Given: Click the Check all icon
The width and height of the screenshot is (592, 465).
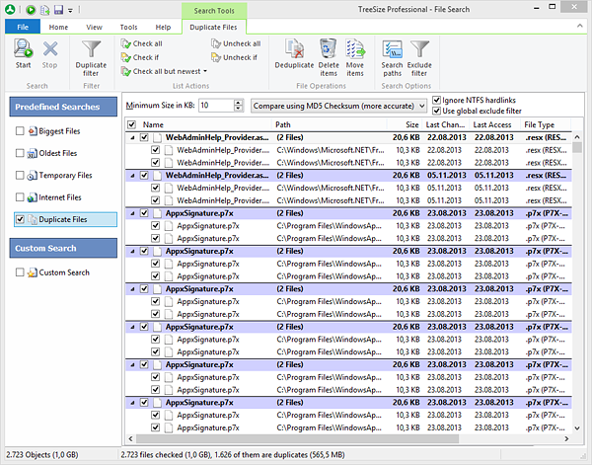Looking at the screenshot, I should pyautogui.click(x=125, y=43).
